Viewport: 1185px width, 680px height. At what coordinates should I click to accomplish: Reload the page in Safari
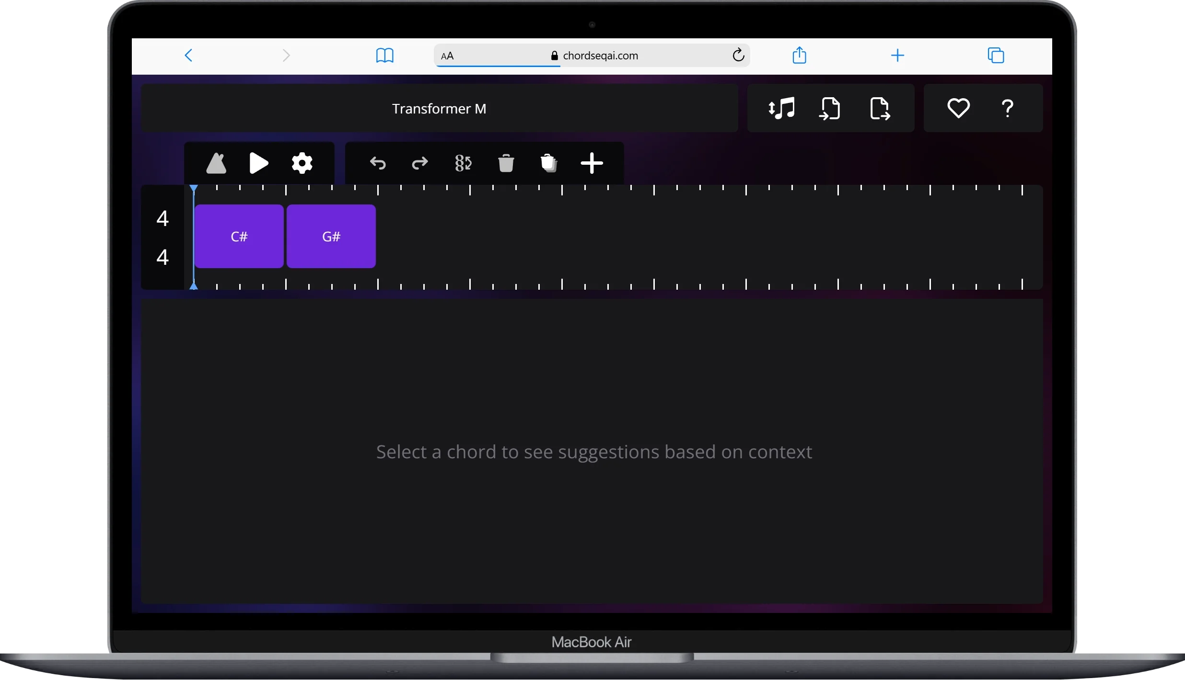click(x=738, y=55)
